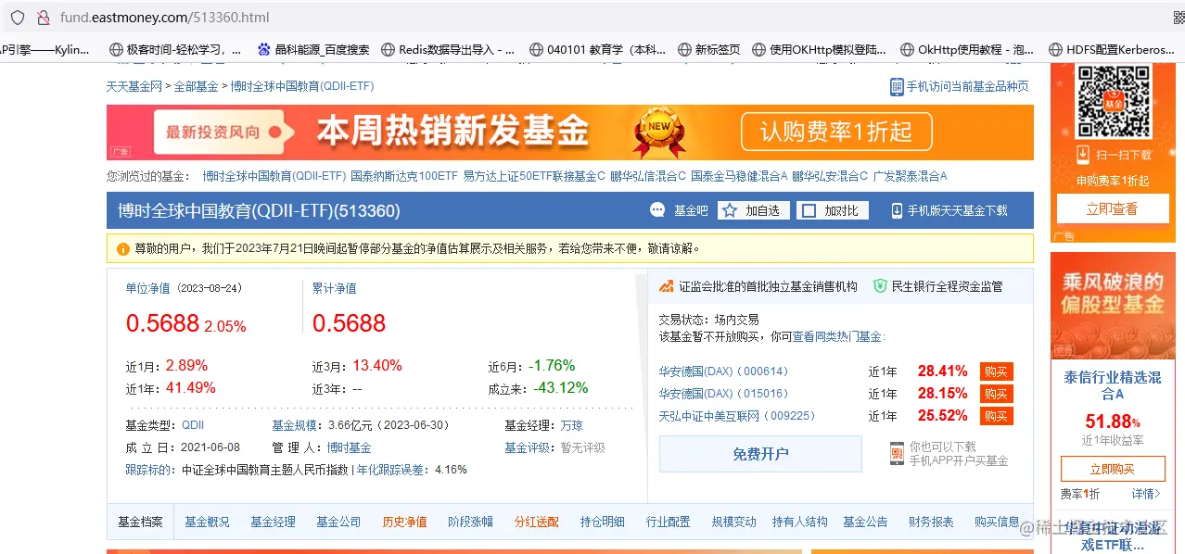The width and height of the screenshot is (1185, 554).
Task: Click the 立即购买 button in sidebar
Action: click(x=1112, y=469)
